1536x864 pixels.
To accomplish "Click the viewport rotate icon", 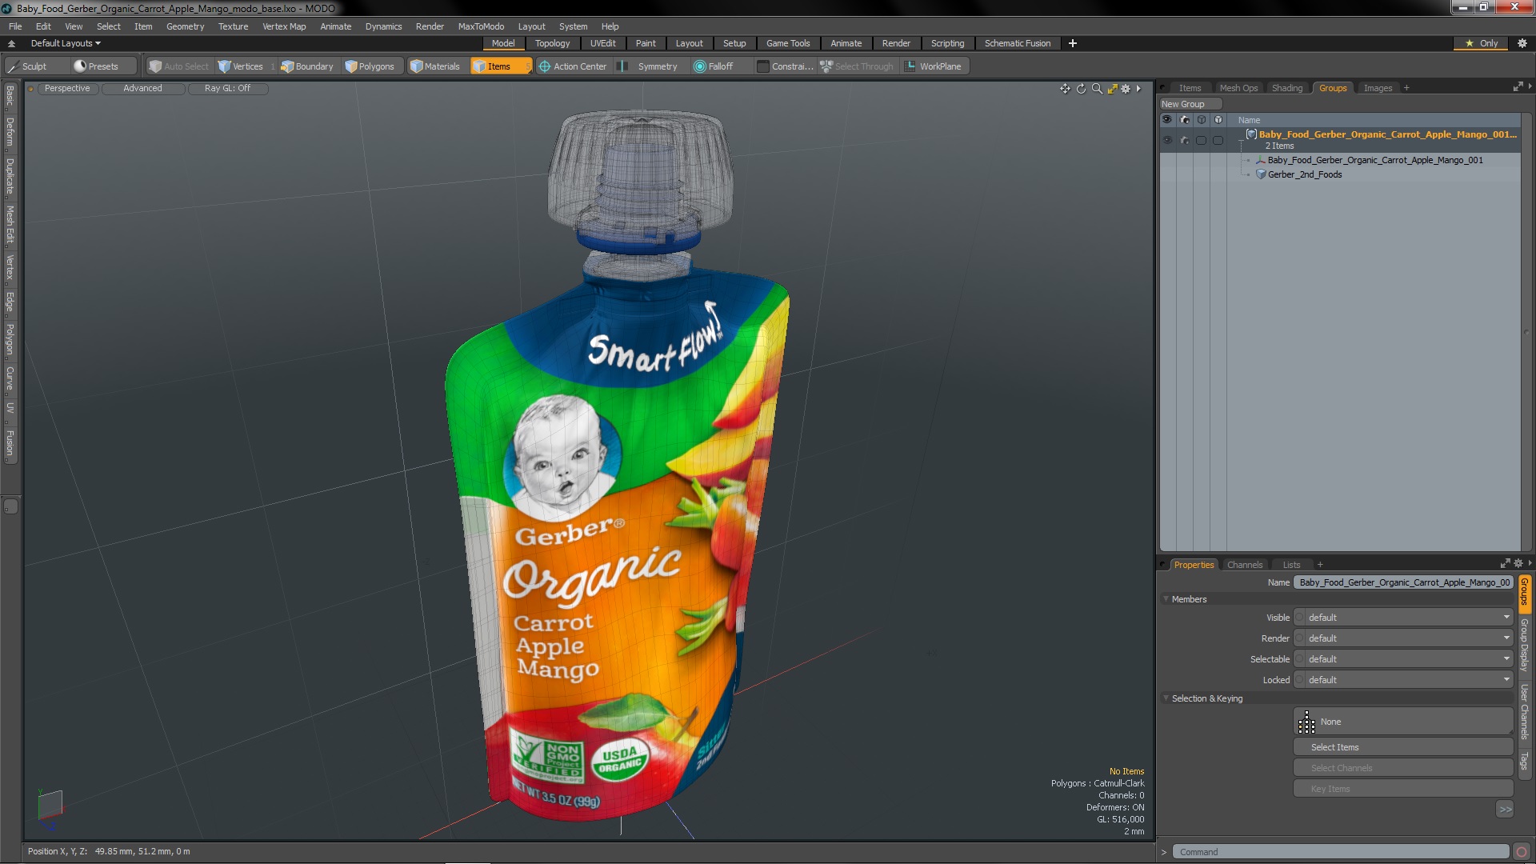I will click(x=1081, y=89).
